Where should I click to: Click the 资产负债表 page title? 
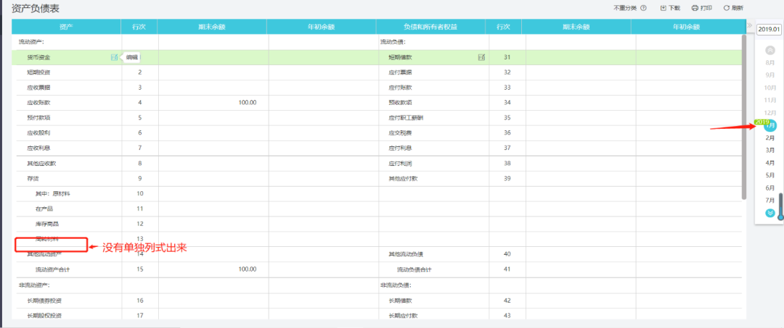click(36, 8)
